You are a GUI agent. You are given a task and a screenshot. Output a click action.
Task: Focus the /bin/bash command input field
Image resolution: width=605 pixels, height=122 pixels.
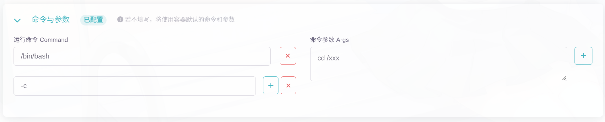[142, 56]
